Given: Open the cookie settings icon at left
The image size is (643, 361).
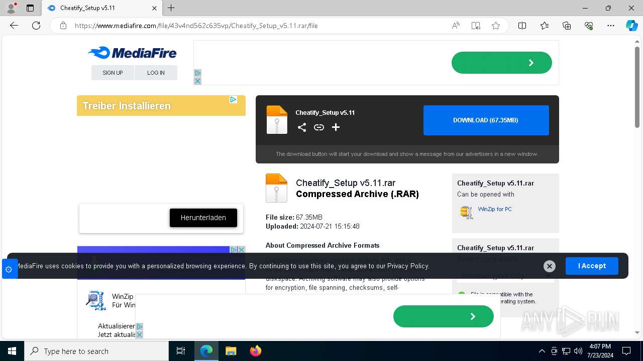Looking at the screenshot, I should (9, 269).
